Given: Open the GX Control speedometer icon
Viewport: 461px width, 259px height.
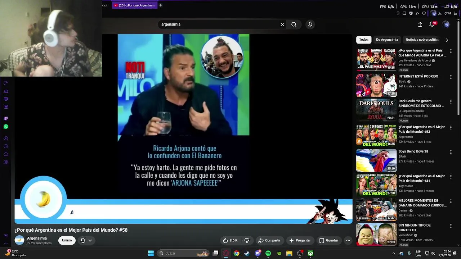Looking at the screenshot, I should pos(6,83).
